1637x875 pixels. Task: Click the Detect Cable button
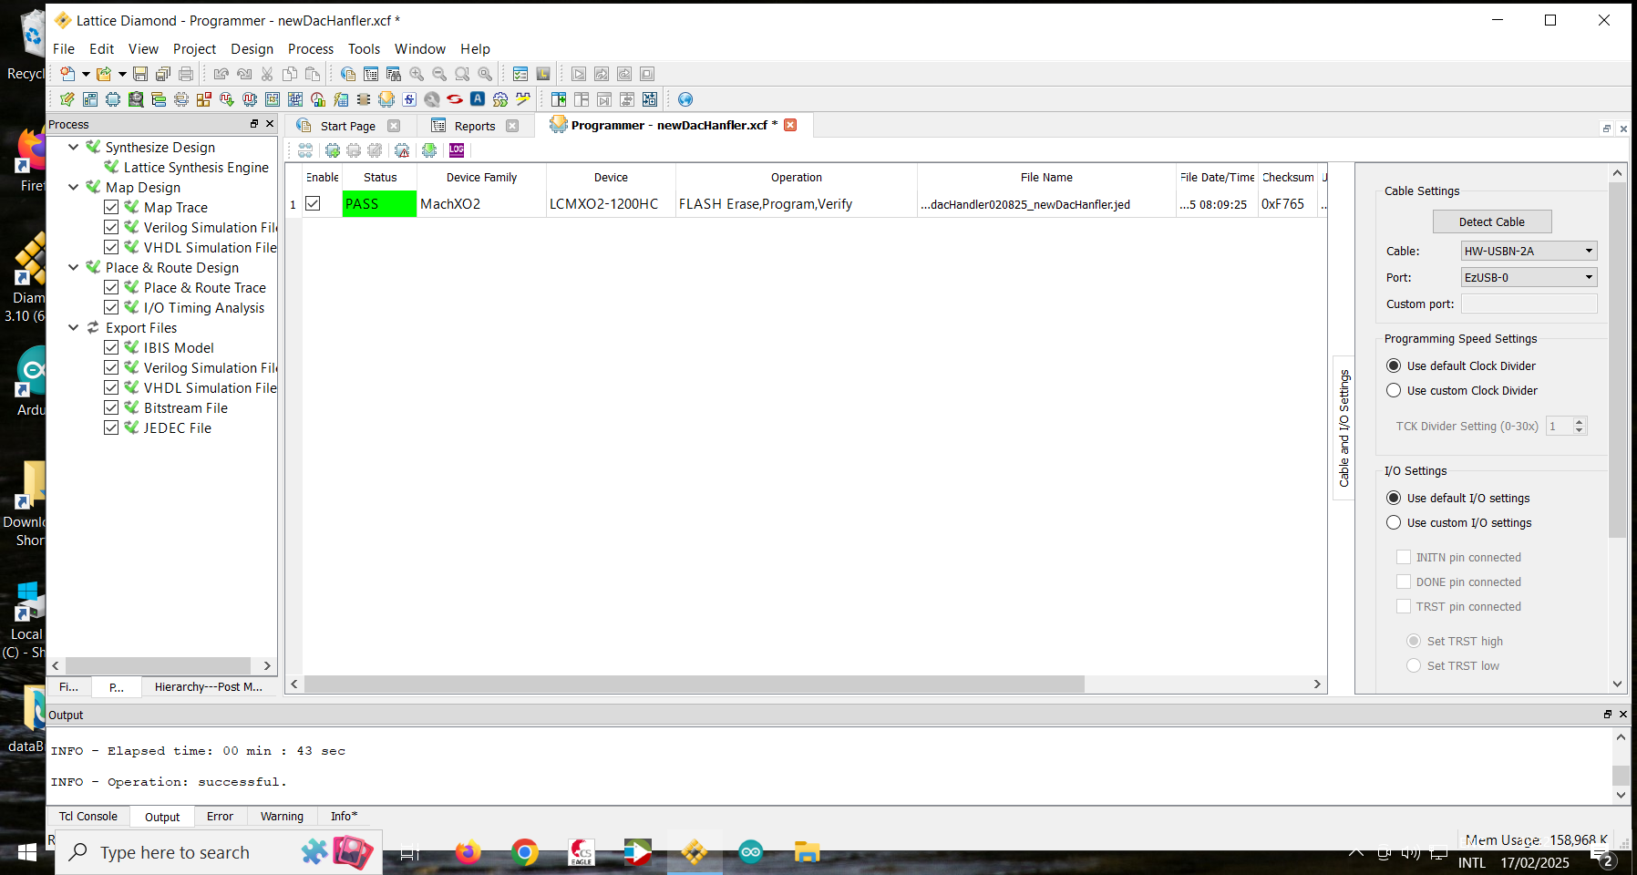pyautogui.click(x=1492, y=221)
